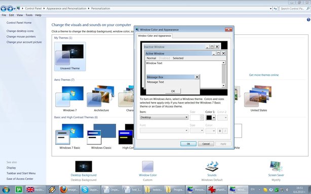This screenshot has height=194, width=311.
Task: Select the Unsaved Theme thumbnail
Action: click(70, 57)
